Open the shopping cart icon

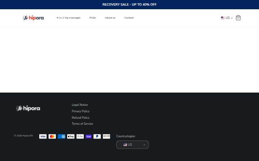coord(238,18)
